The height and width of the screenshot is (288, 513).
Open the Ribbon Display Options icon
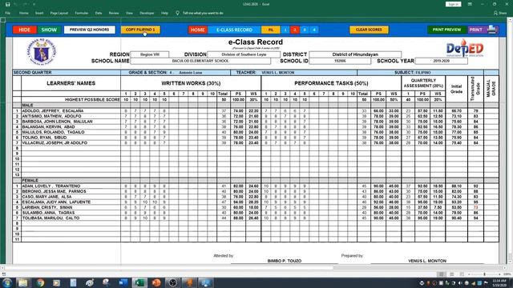[x=470, y=4]
